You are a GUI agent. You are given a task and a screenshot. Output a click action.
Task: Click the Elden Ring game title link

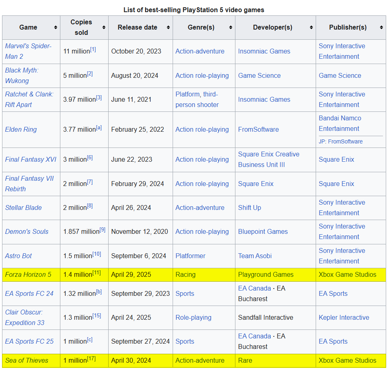click(x=21, y=130)
